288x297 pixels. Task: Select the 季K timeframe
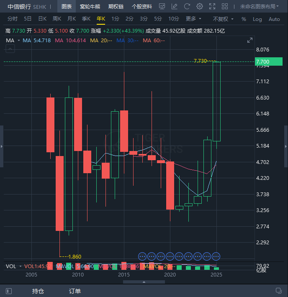pyautogui.click(x=86, y=19)
